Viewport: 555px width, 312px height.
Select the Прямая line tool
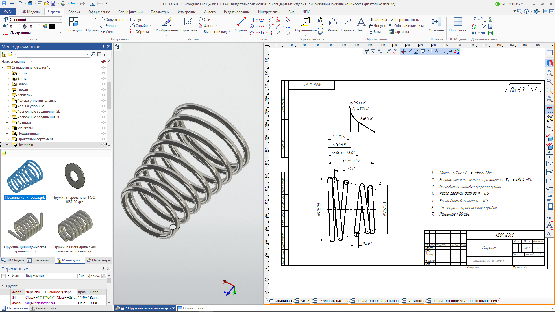(x=92, y=25)
